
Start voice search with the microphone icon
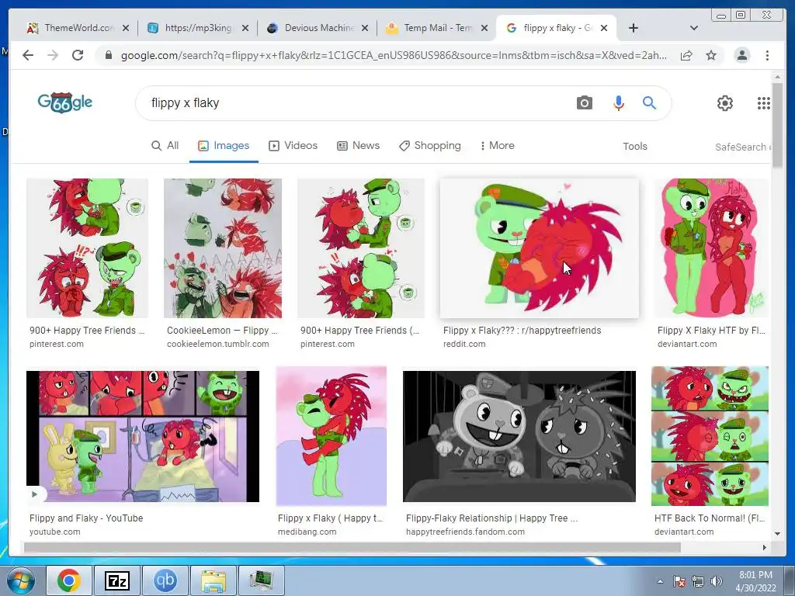coord(619,103)
